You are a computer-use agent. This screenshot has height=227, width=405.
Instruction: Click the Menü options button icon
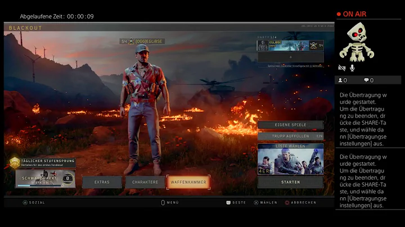tap(163, 202)
